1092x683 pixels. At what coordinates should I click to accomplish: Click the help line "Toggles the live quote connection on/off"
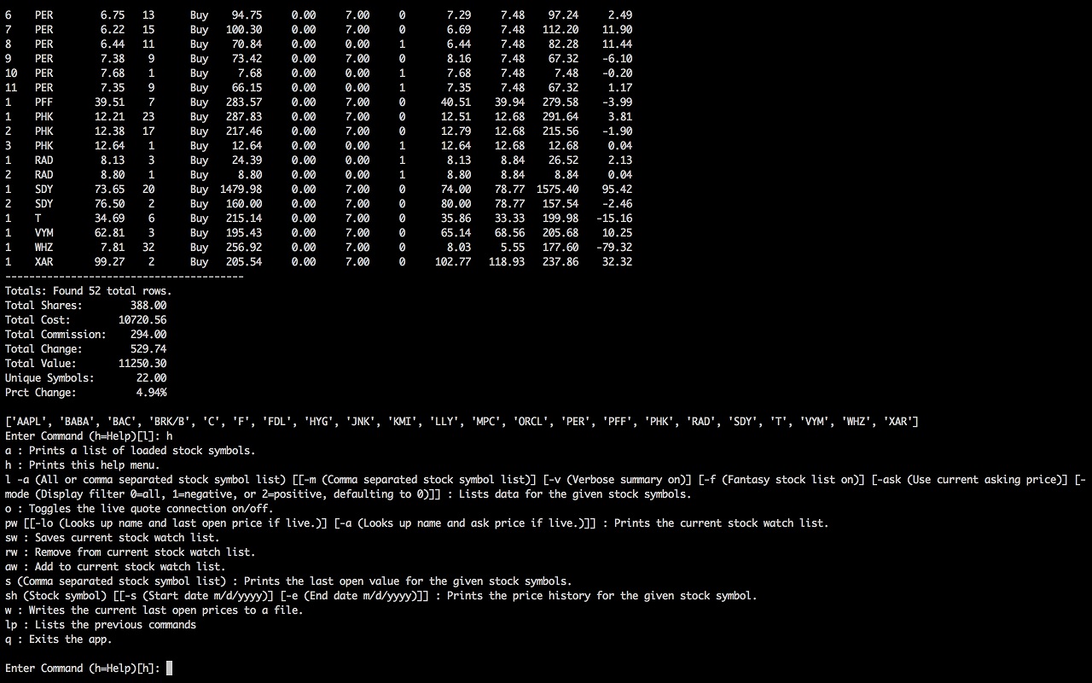point(140,509)
